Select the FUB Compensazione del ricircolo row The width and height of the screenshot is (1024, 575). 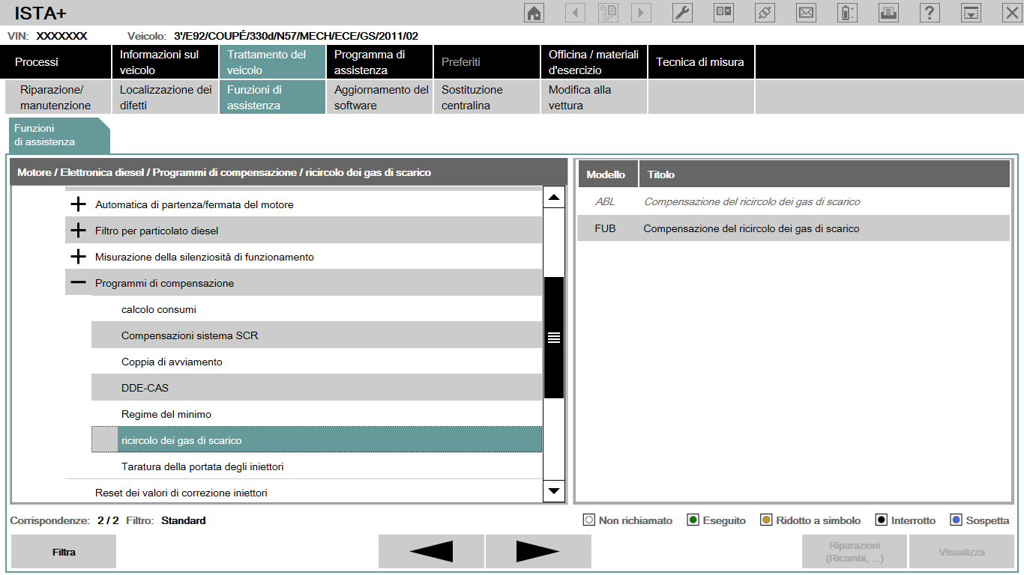pyautogui.click(x=794, y=228)
